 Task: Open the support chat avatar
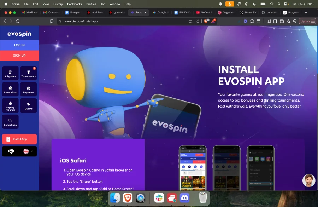click(309, 180)
